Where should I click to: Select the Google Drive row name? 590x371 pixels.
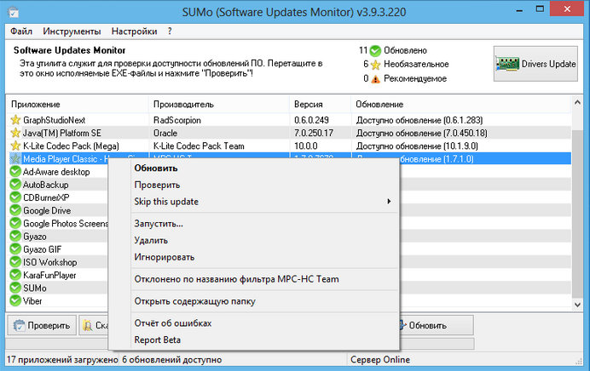click(x=47, y=211)
